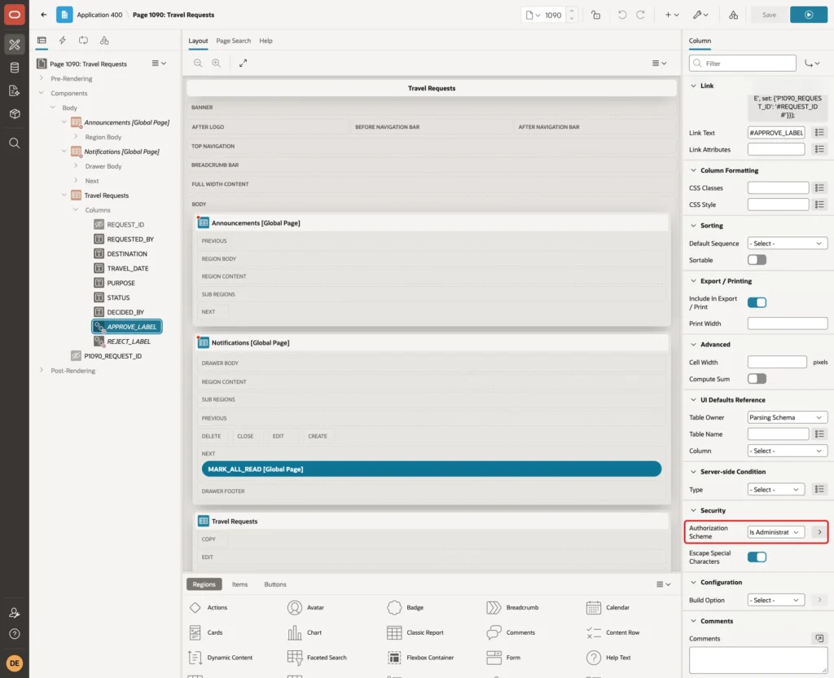Image resolution: width=834 pixels, height=678 pixels.
Task: Click the Save button
Action: pyautogui.click(x=769, y=15)
